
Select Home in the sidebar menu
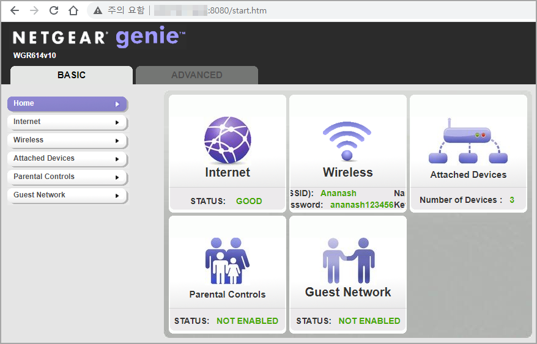tap(67, 104)
